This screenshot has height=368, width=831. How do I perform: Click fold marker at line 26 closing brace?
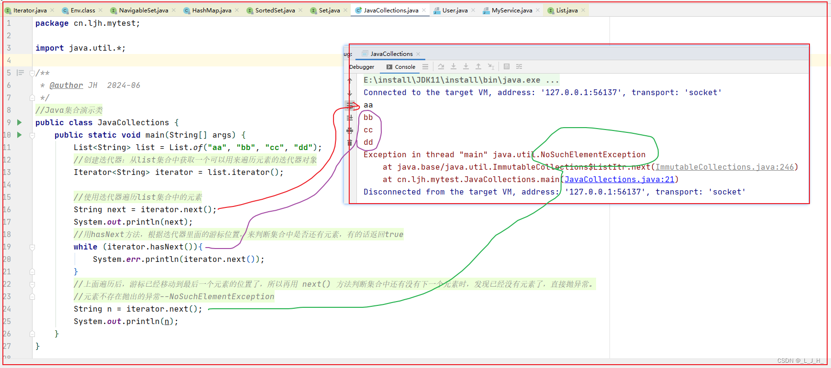[32, 334]
